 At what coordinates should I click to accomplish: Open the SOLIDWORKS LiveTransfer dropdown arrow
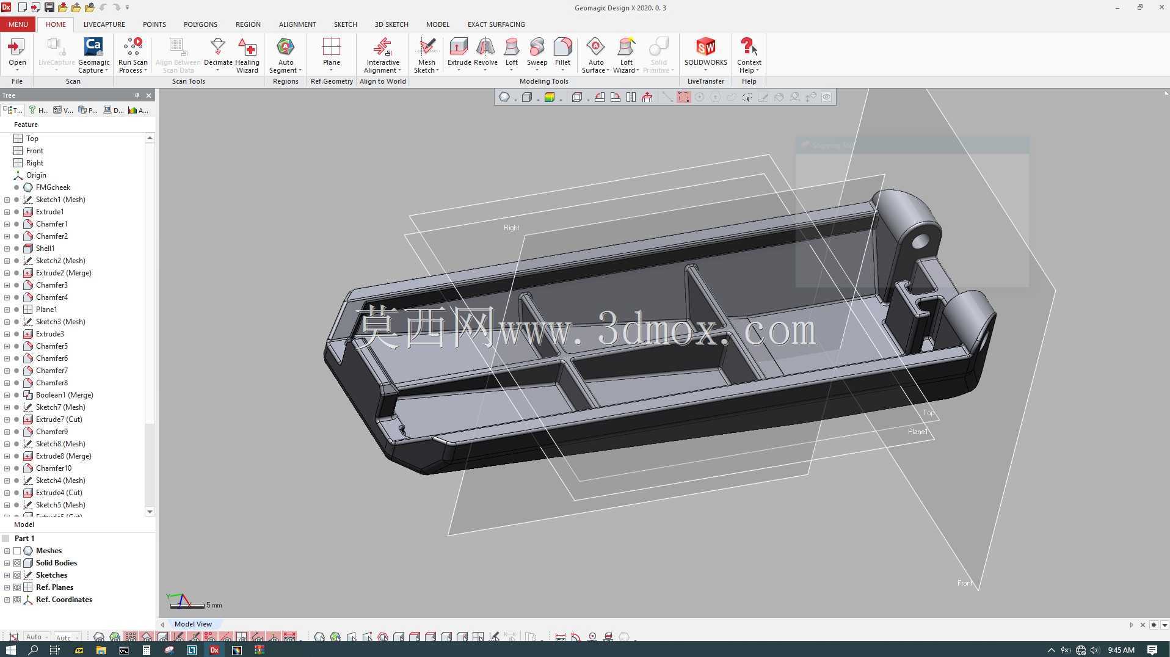(x=705, y=70)
